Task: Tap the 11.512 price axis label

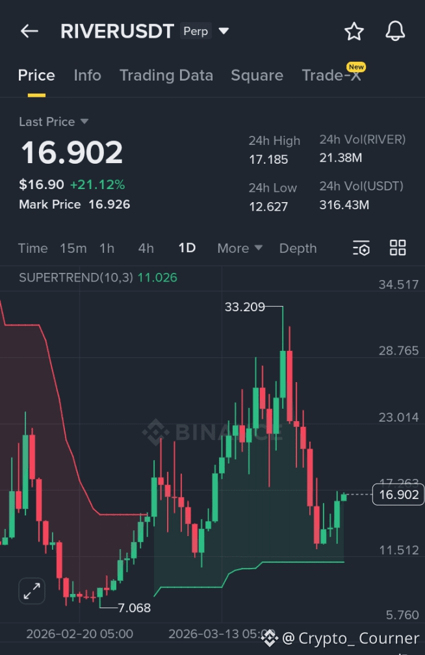Action: click(398, 550)
